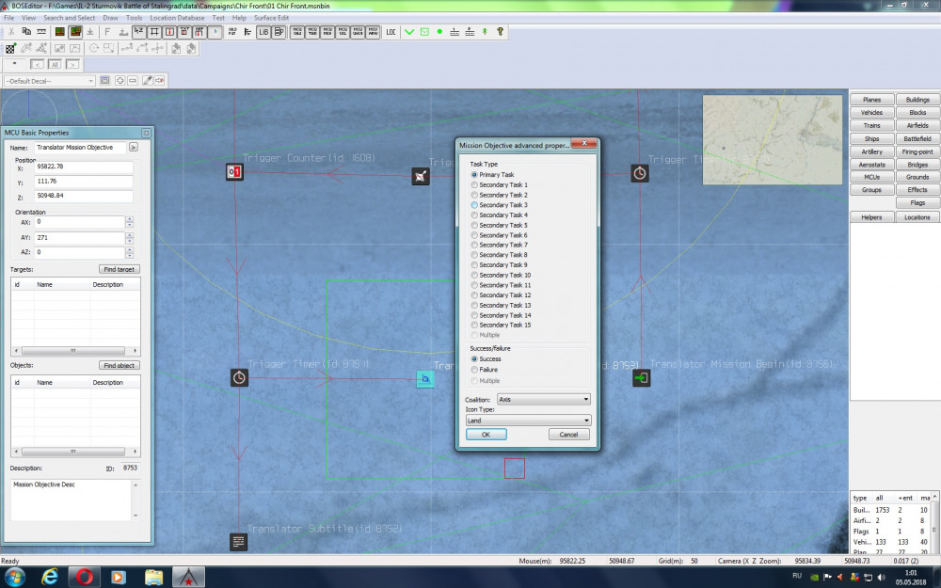Image resolution: width=941 pixels, height=588 pixels.
Task: Open the Surface Edit menu
Action: click(x=271, y=18)
